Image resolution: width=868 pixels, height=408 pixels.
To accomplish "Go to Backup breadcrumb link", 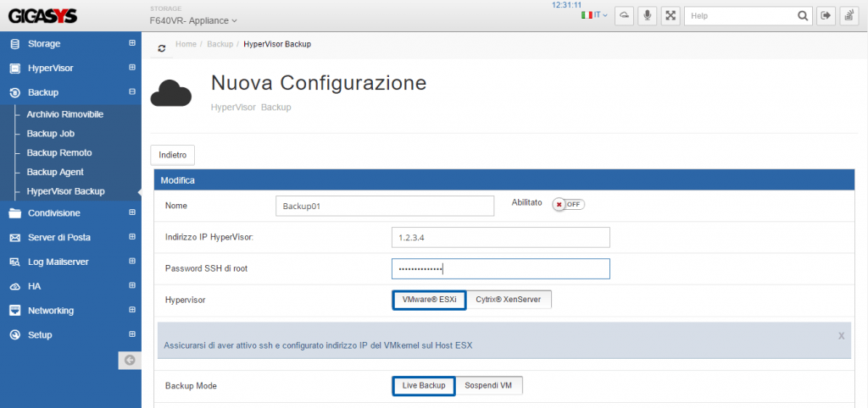I will pyautogui.click(x=220, y=44).
